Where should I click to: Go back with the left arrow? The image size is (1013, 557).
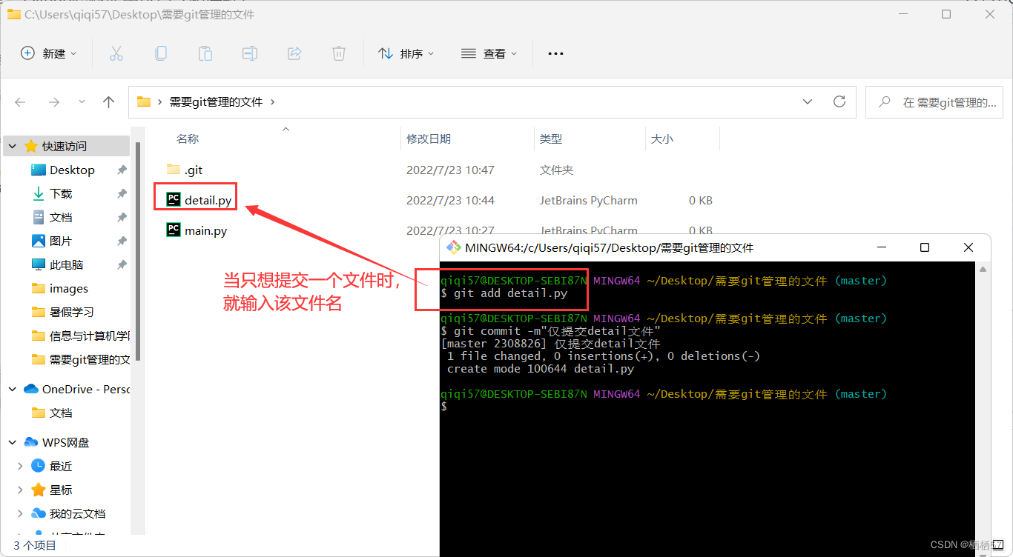pyautogui.click(x=21, y=102)
